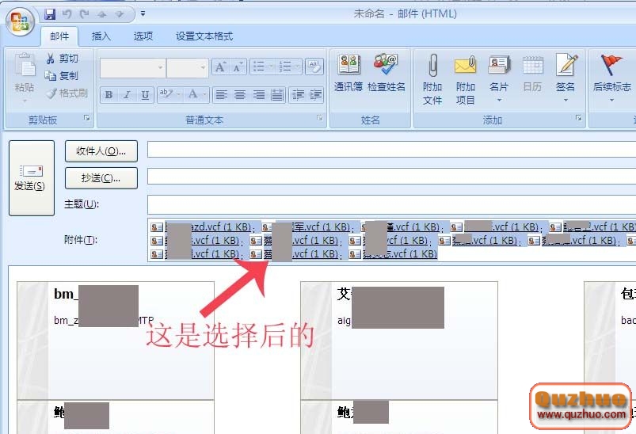Image resolution: width=636 pixels, height=434 pixels.
Task: Save using the floppy disk icon
Action: (50, 14)
